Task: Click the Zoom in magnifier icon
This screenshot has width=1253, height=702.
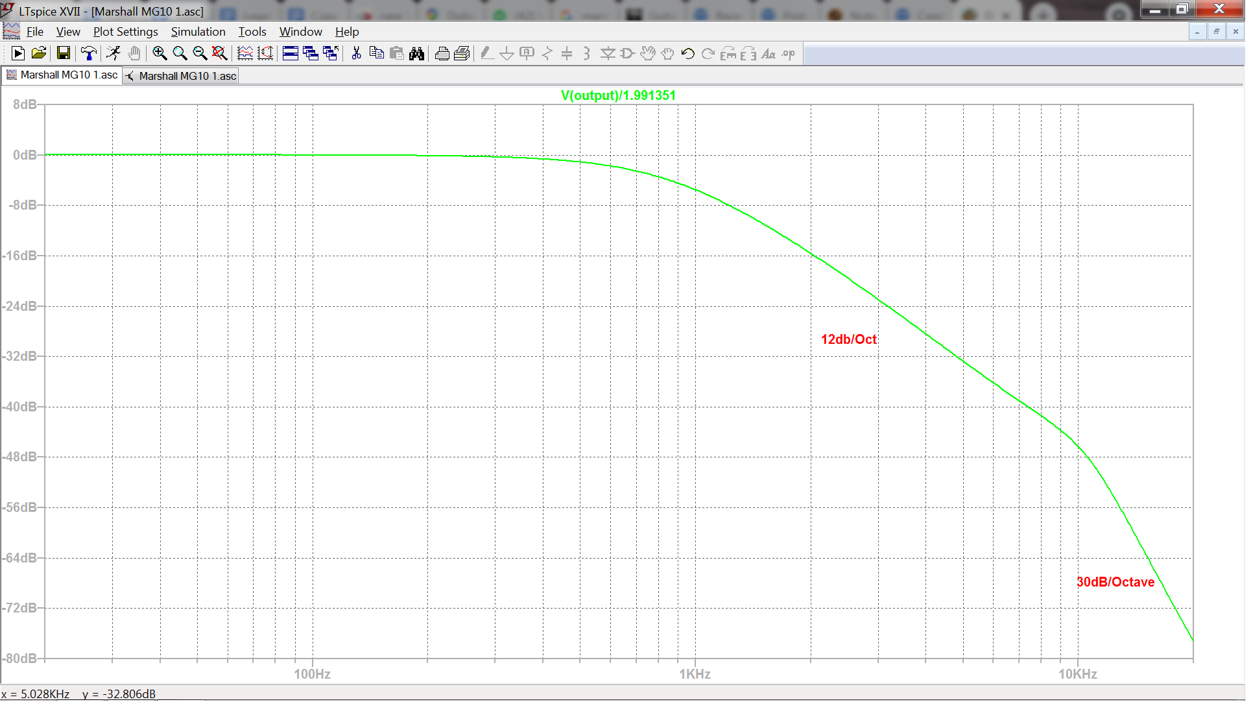Action: [x=160, y=54]
